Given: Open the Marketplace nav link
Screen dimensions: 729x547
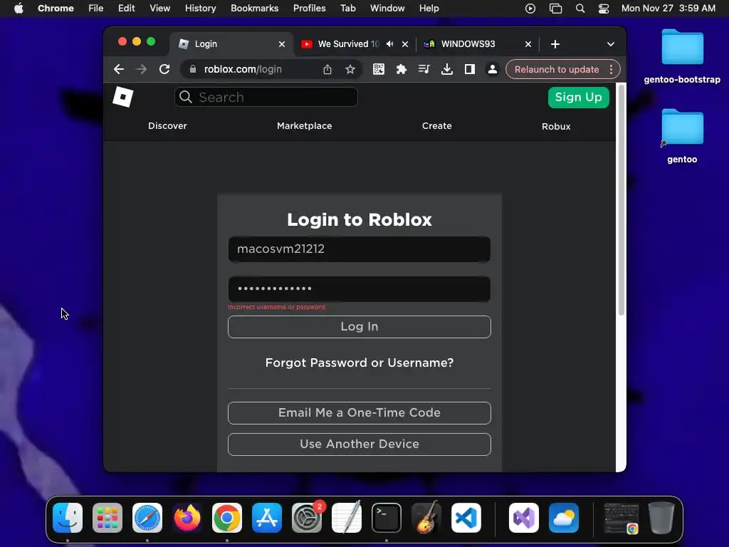Looking at the screenshot, I should point(305,125).
